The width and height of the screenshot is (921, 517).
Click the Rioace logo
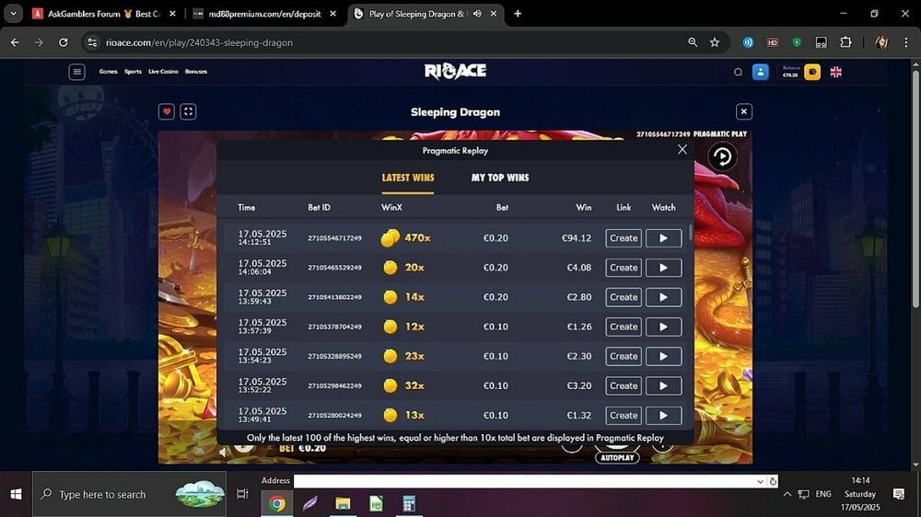455,72
